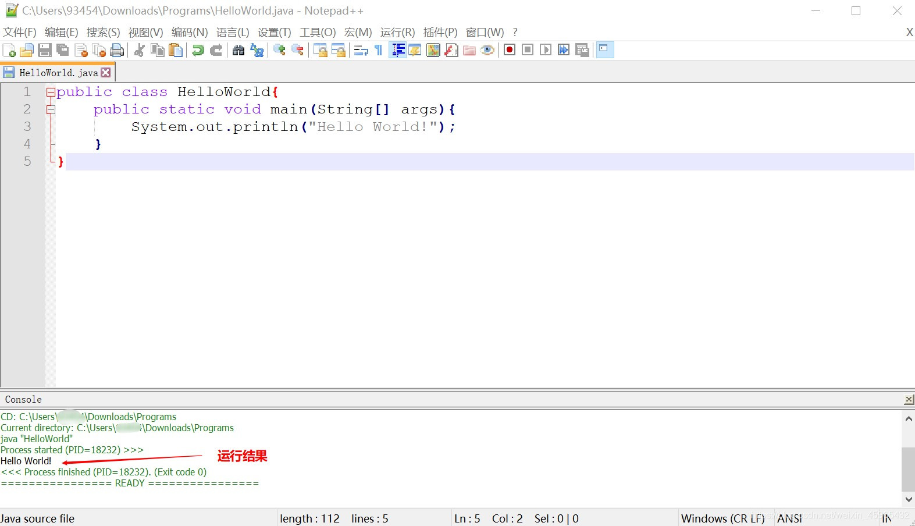Viewport: 915px width, 526px height.
Task: Redo the edit with the Redo arrow
Action: tap(216, 50)
